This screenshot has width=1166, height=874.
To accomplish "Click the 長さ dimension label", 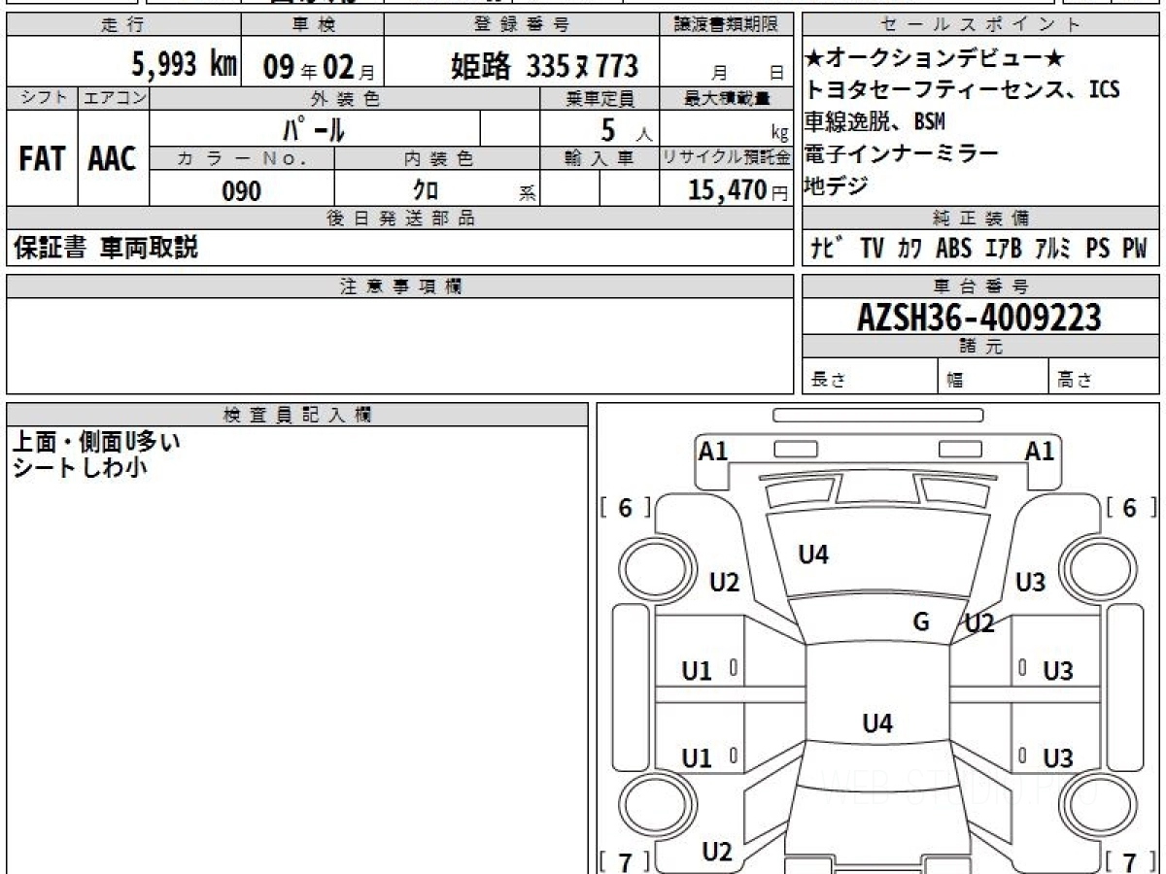I will coord(829,380).
